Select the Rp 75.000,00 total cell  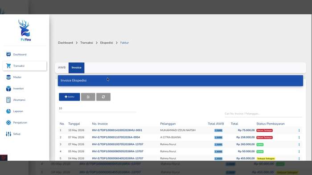[246, 130]
